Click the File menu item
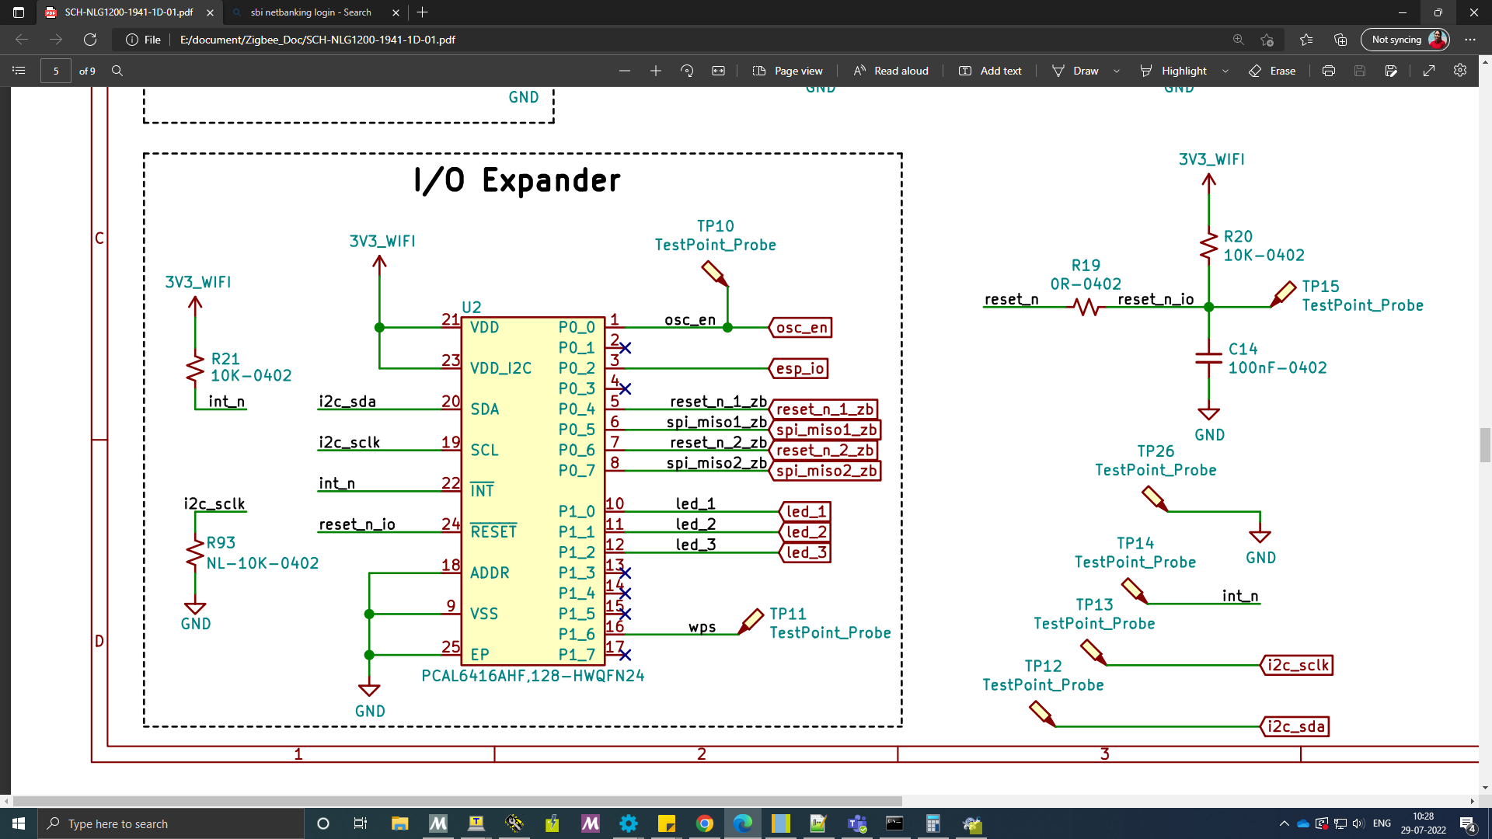 click(x=152, y=39)
